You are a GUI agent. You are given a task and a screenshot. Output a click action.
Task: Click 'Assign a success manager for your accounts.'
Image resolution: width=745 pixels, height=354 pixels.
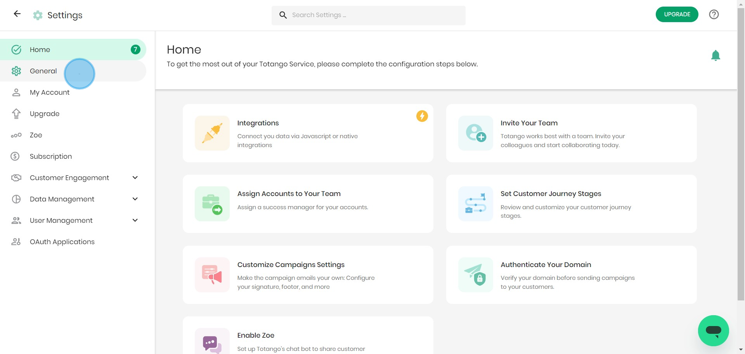(303, 207)
